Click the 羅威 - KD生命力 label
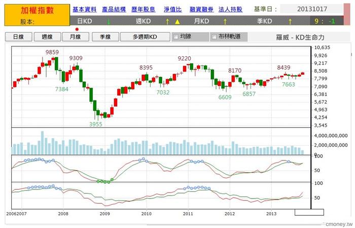 click(x=300, y=37)
